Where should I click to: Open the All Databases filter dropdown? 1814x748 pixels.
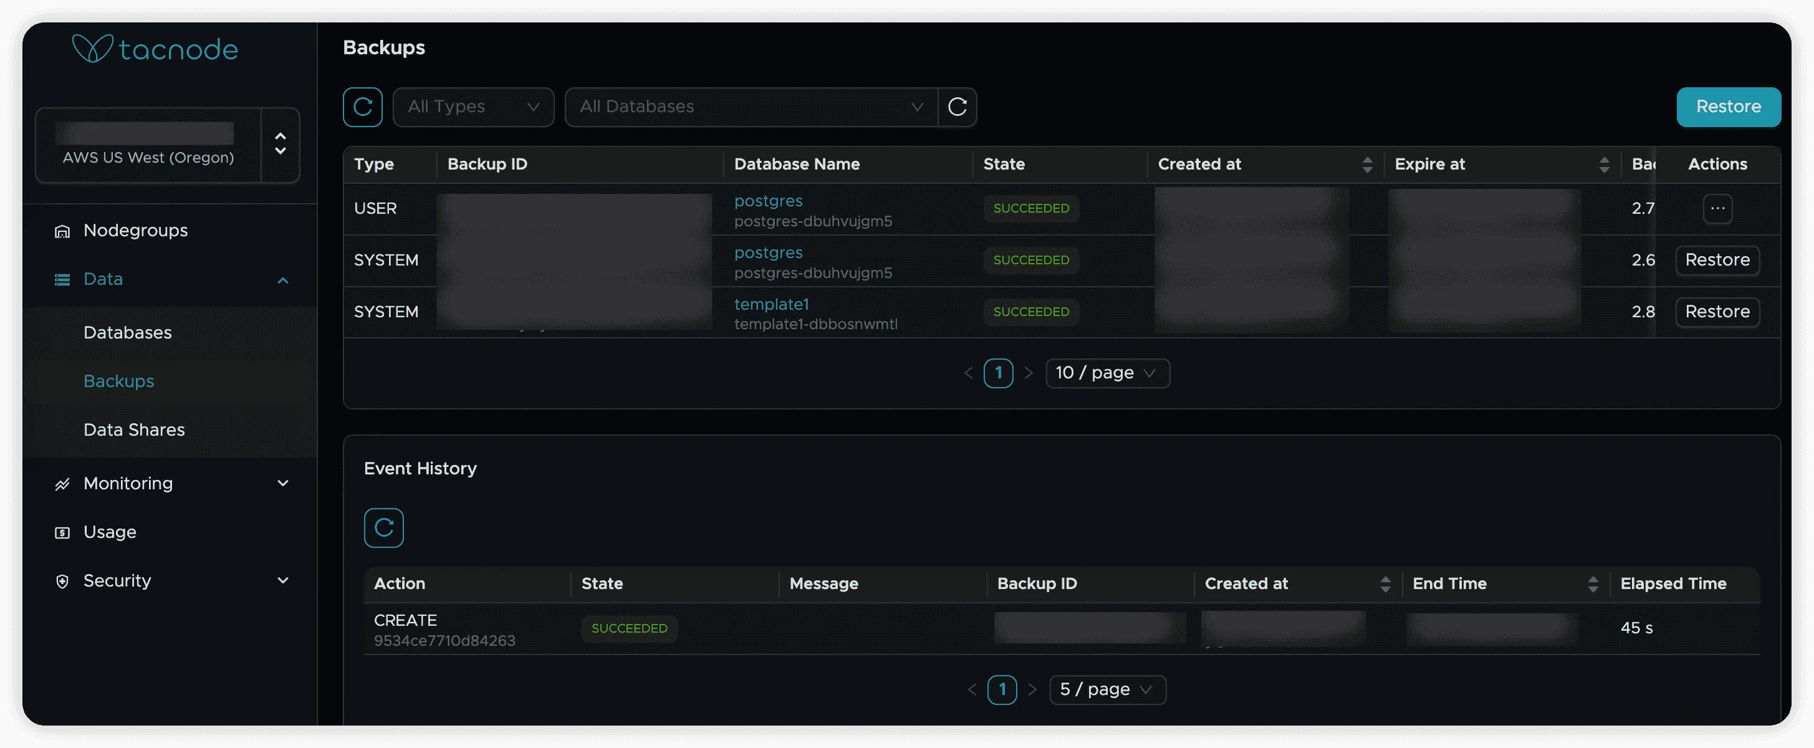751,107
